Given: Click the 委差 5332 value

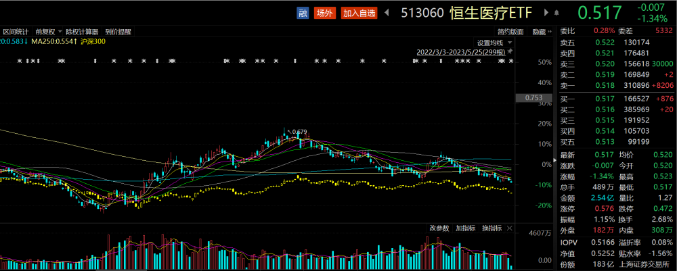Looking at the screenshot, I should [663, 30].
